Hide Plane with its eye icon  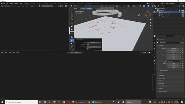[x=181, y=16]
